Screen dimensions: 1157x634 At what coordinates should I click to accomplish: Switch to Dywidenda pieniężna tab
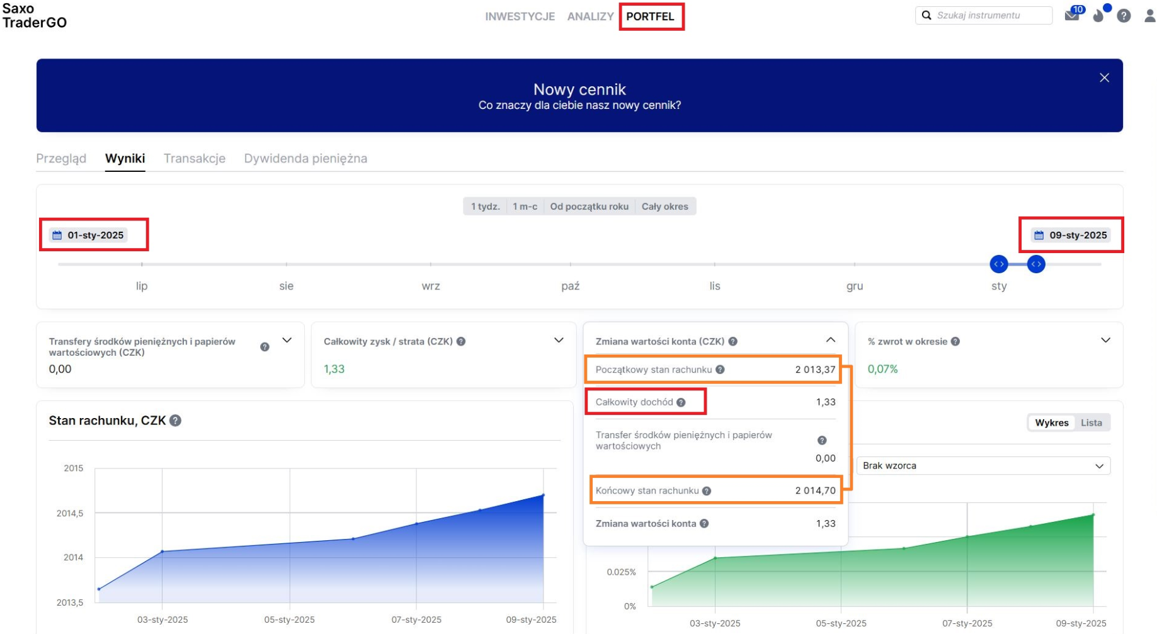click(305, 159)
